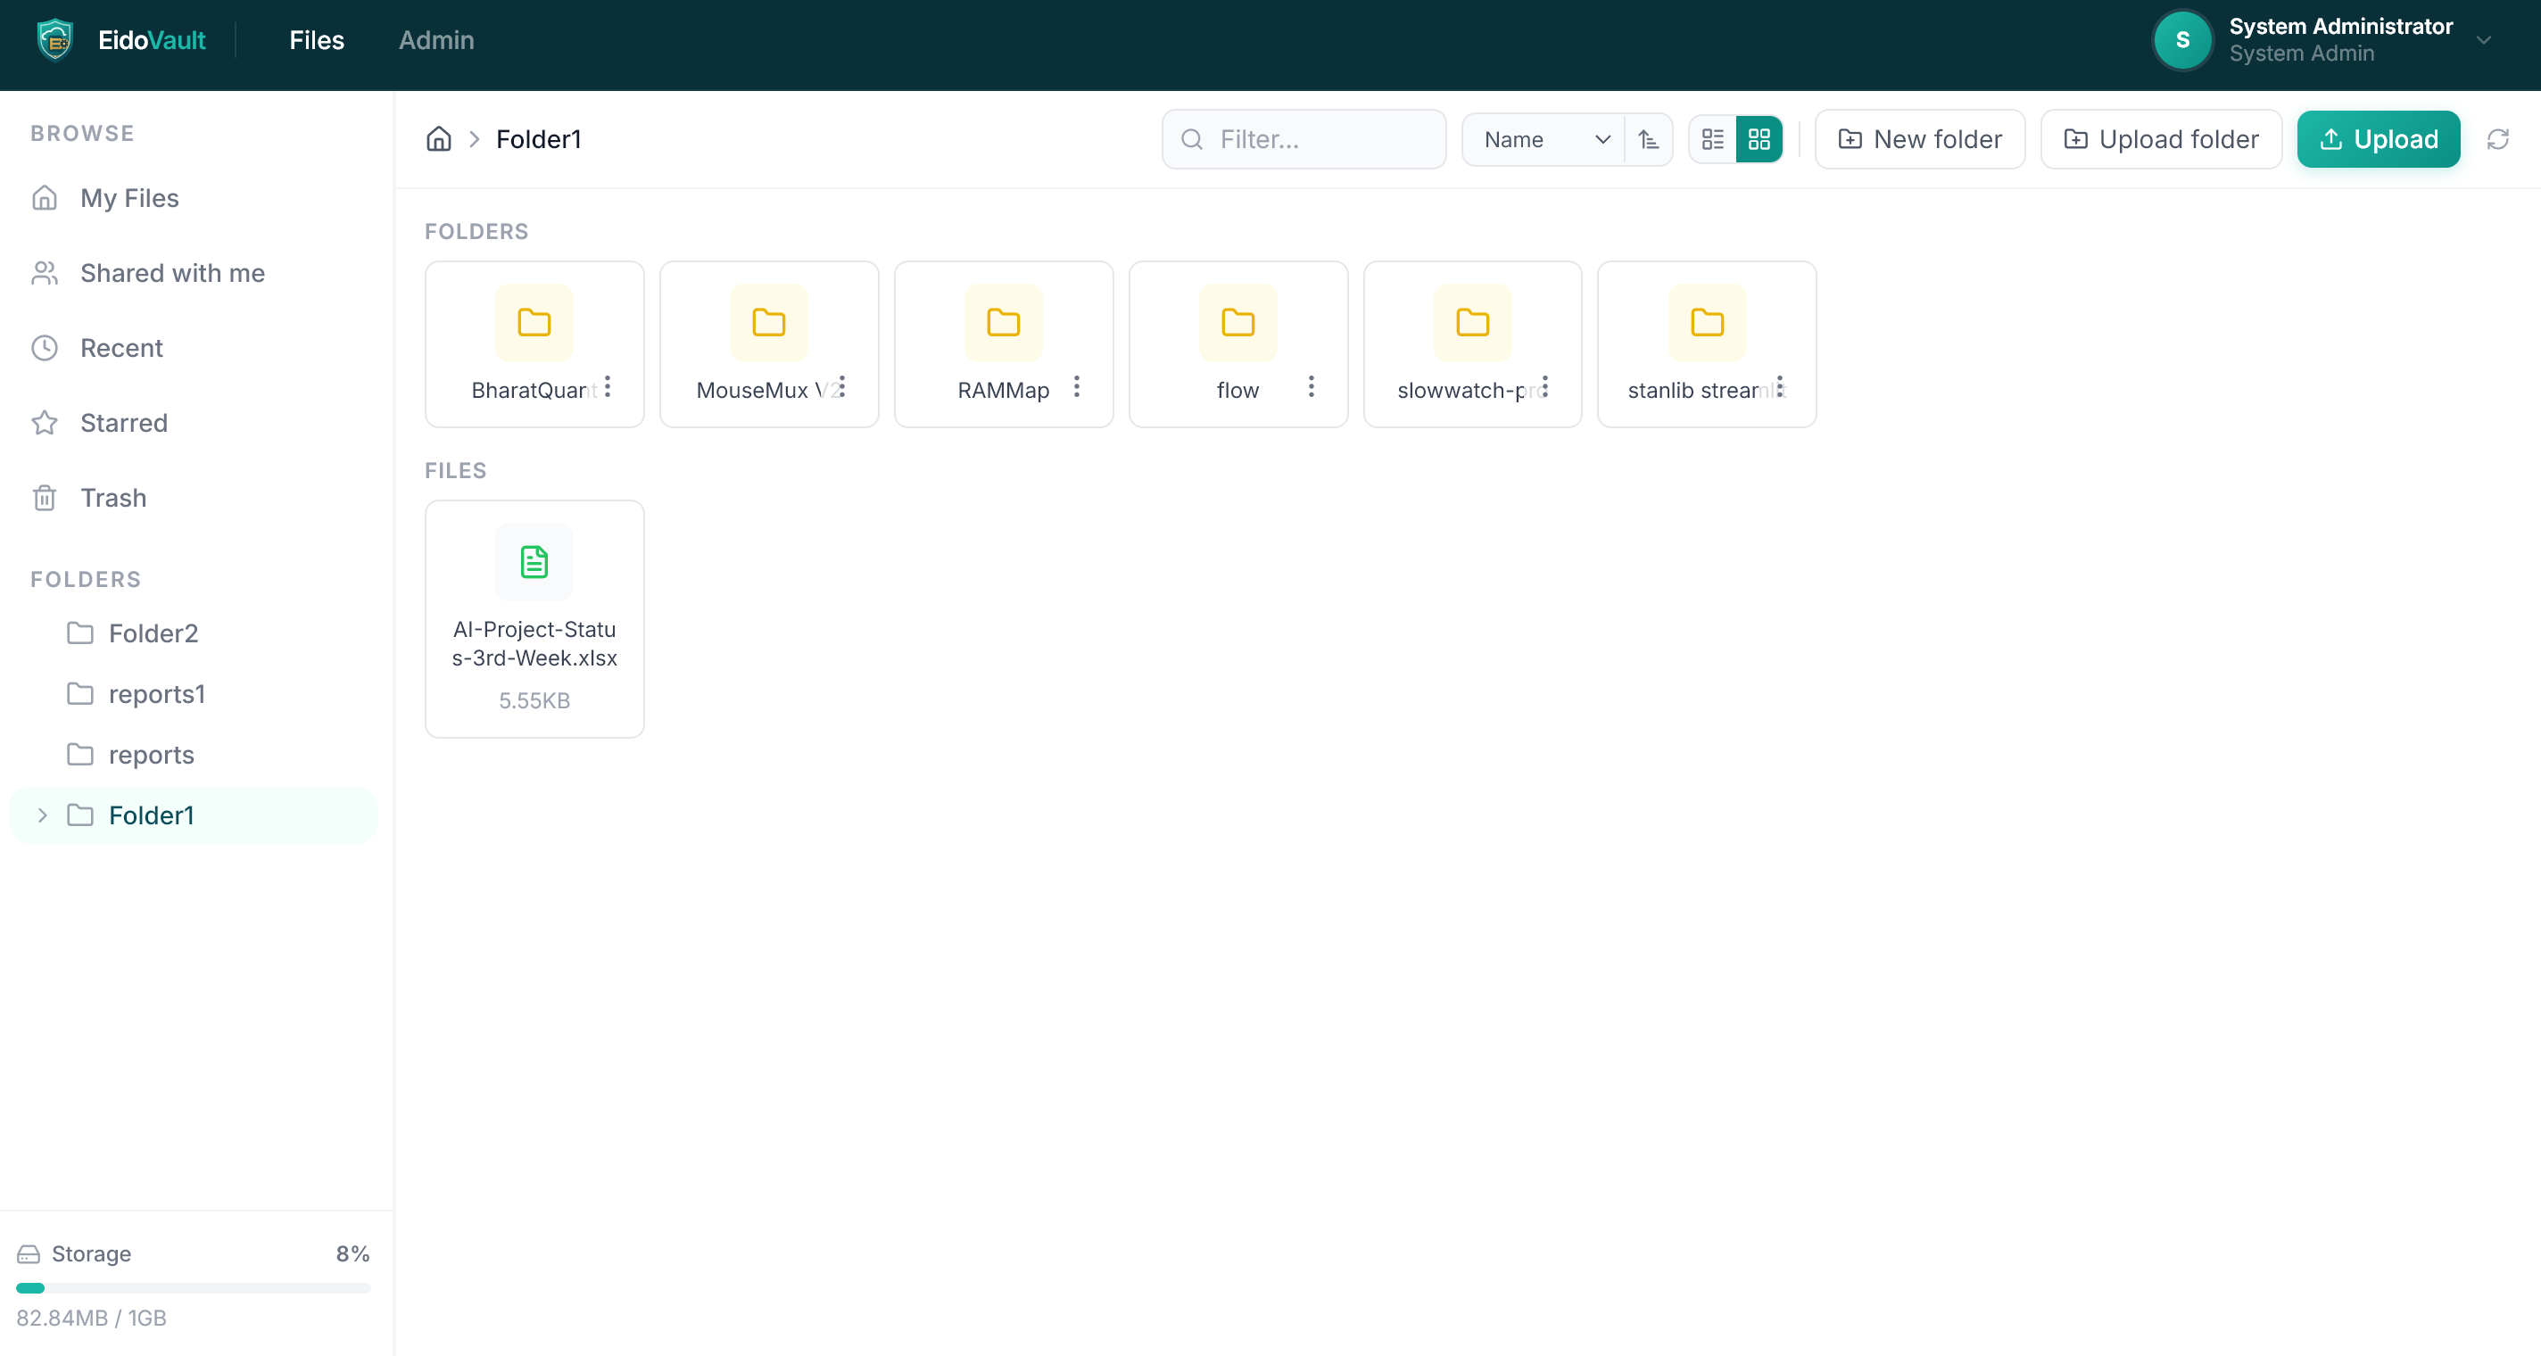
Task: Switch to grid view
Action: 1759,139
